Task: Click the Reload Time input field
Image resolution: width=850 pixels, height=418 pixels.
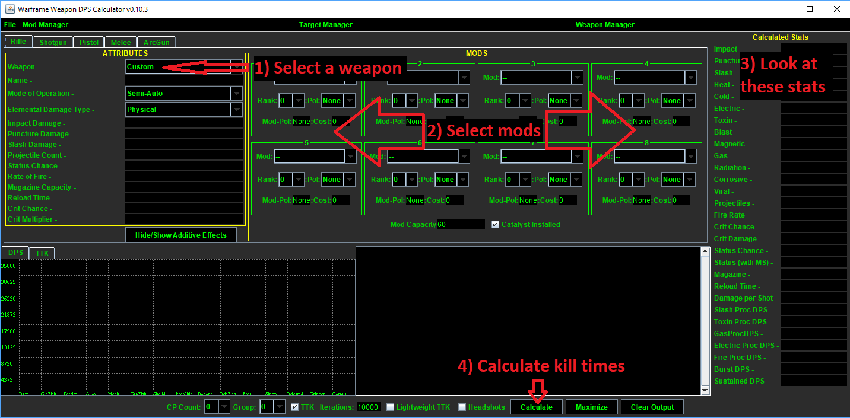Action: point(184,198)
